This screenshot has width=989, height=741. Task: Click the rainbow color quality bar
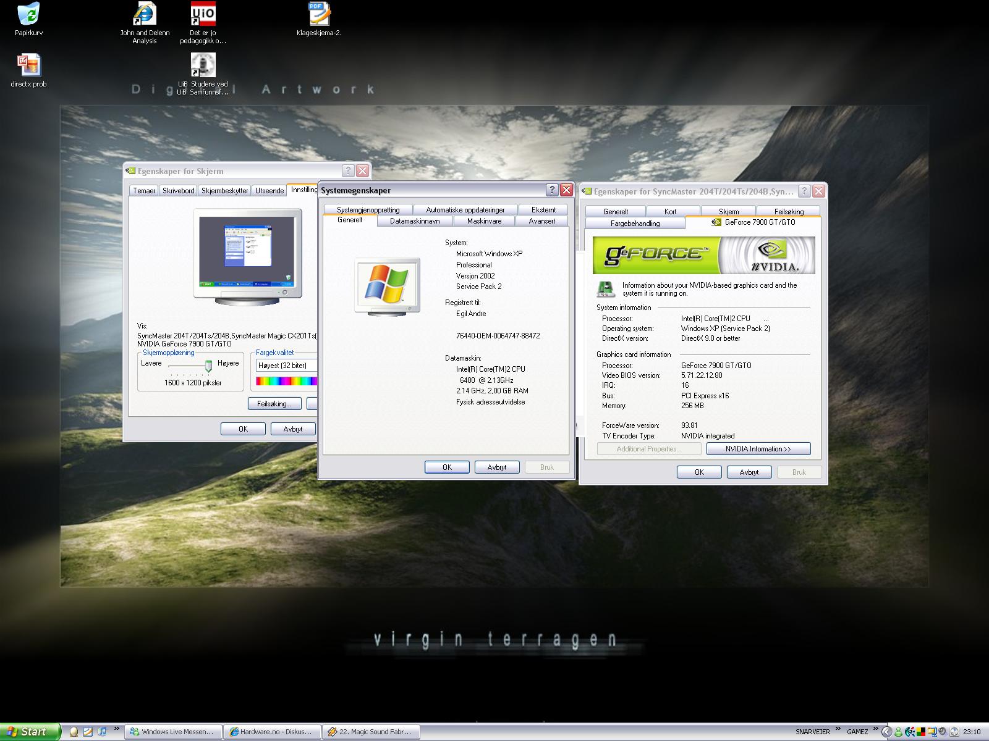(287, 381)
